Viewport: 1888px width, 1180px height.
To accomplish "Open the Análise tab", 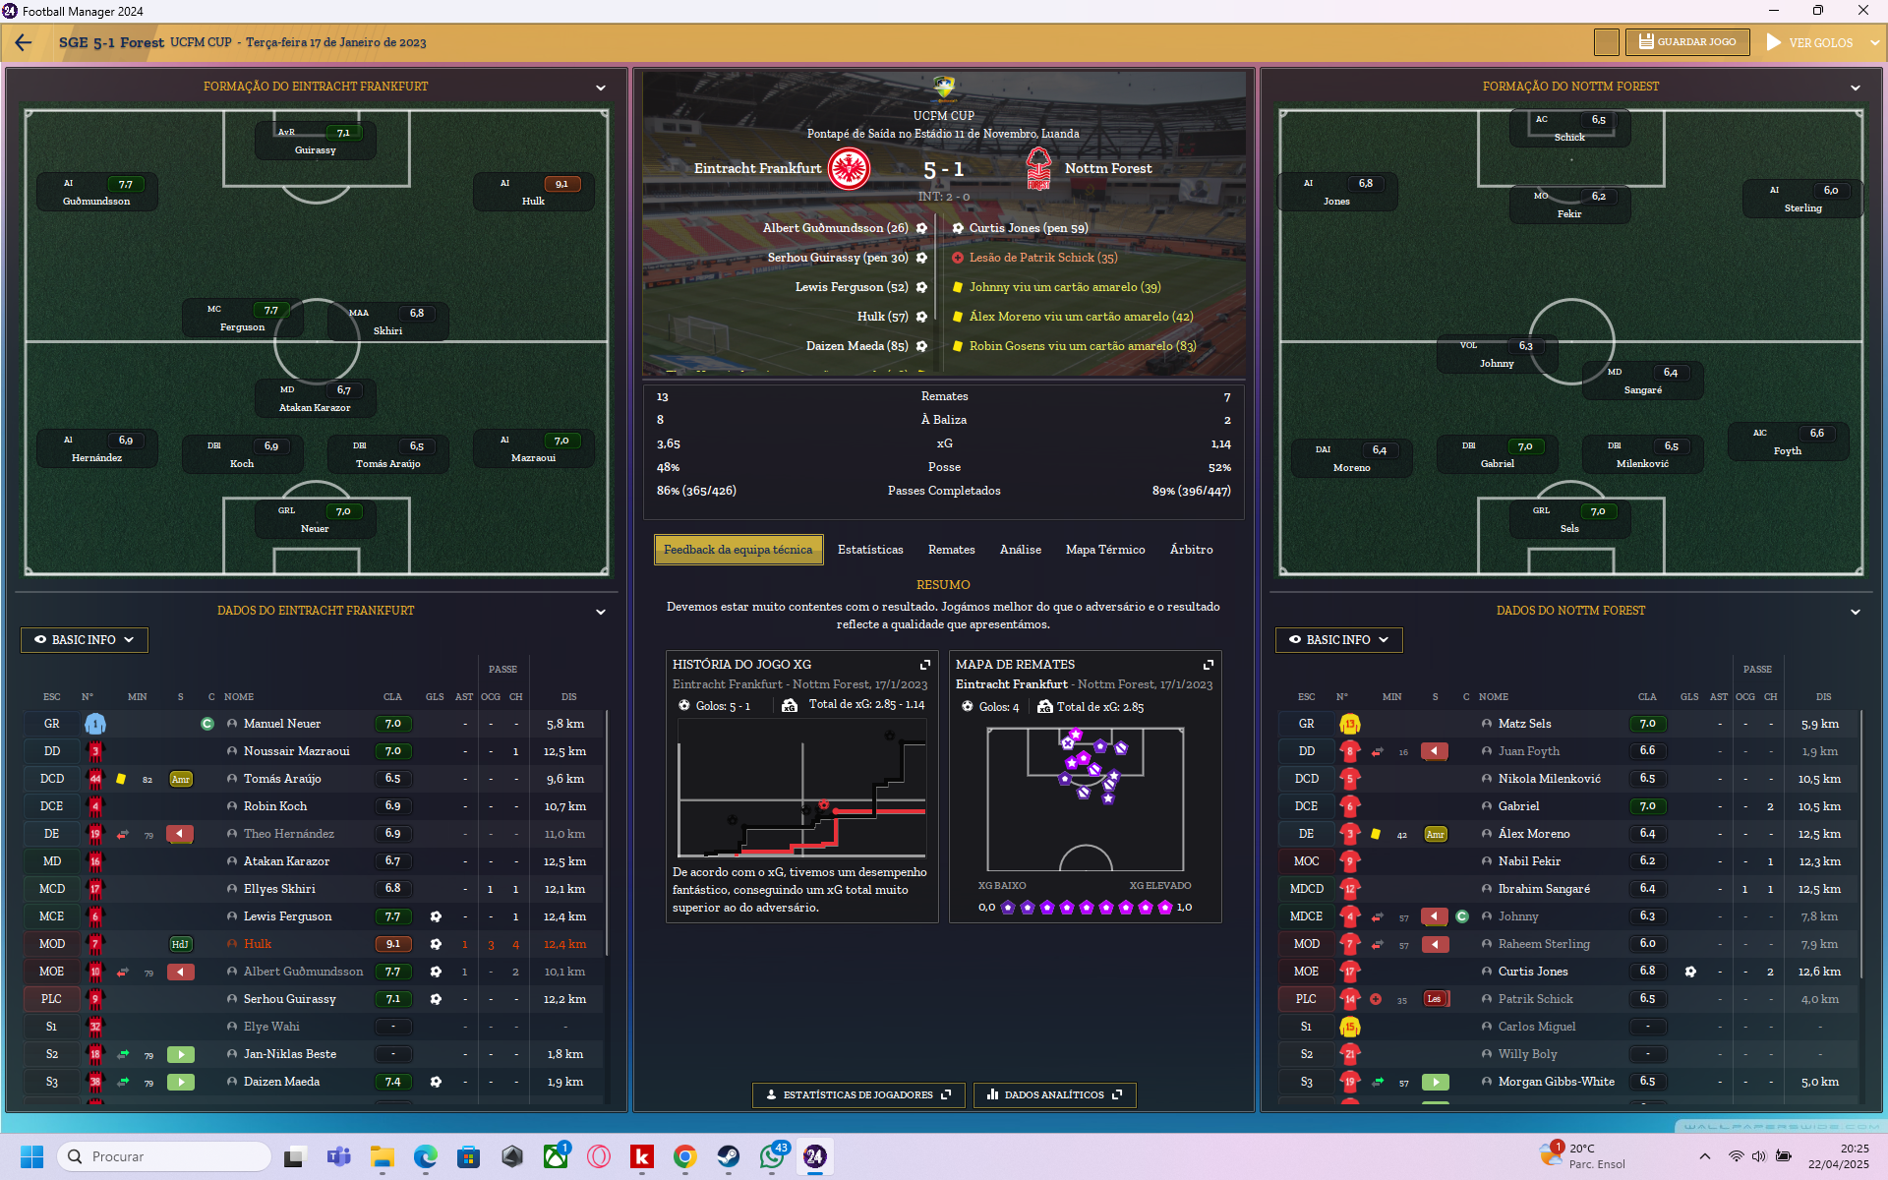I will click(x=1020, y=550).
